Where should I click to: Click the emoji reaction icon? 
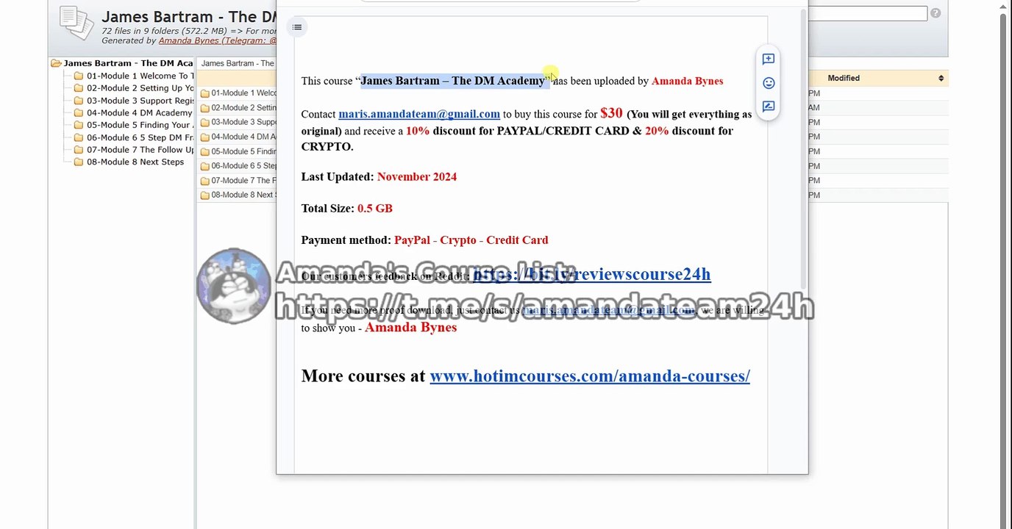pos(769,83)
